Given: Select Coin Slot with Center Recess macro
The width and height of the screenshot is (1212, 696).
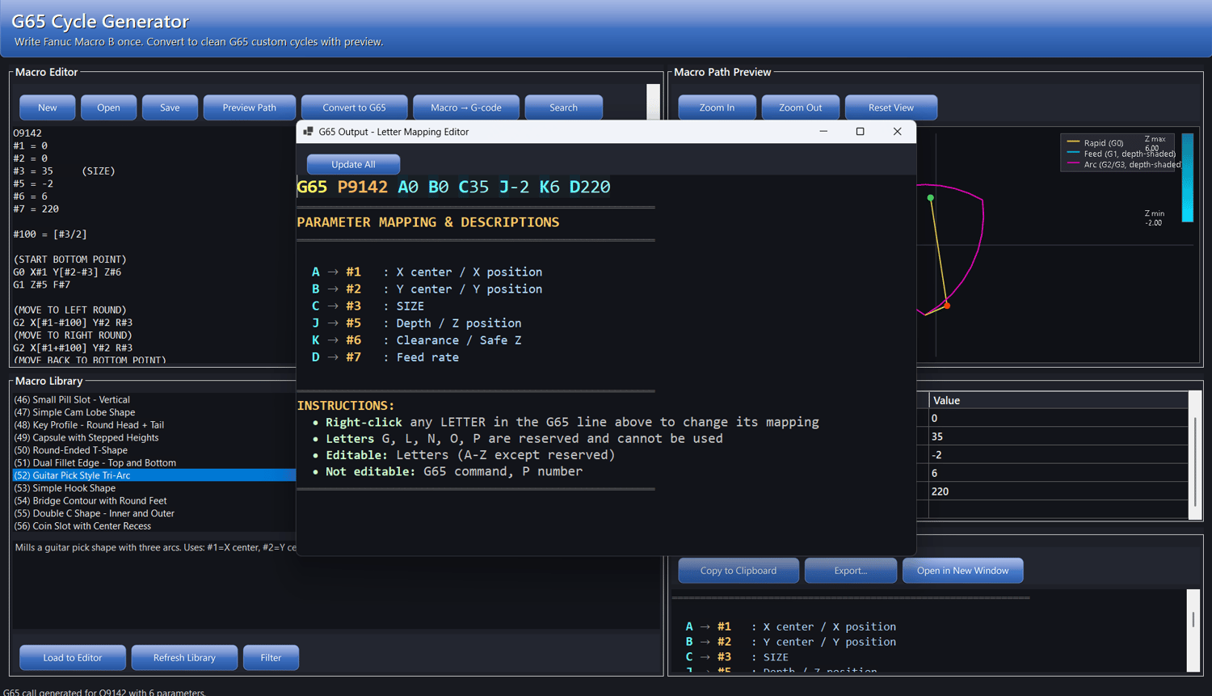Looking at the screenshot, I should click(82, 526).
